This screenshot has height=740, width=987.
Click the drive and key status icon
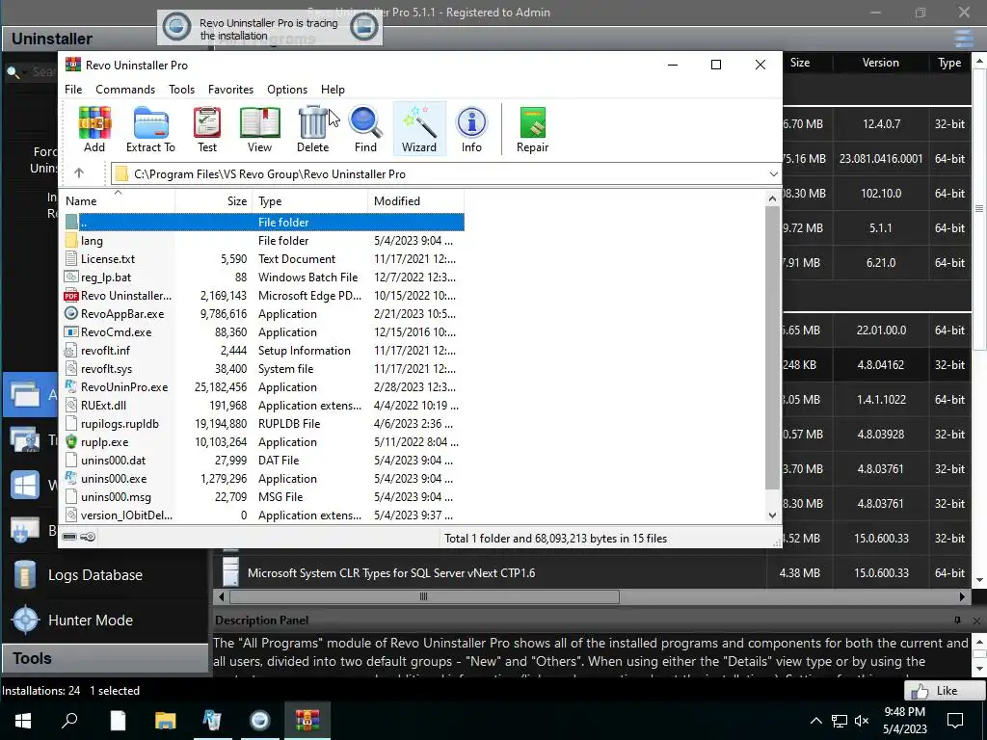[79, 537]
